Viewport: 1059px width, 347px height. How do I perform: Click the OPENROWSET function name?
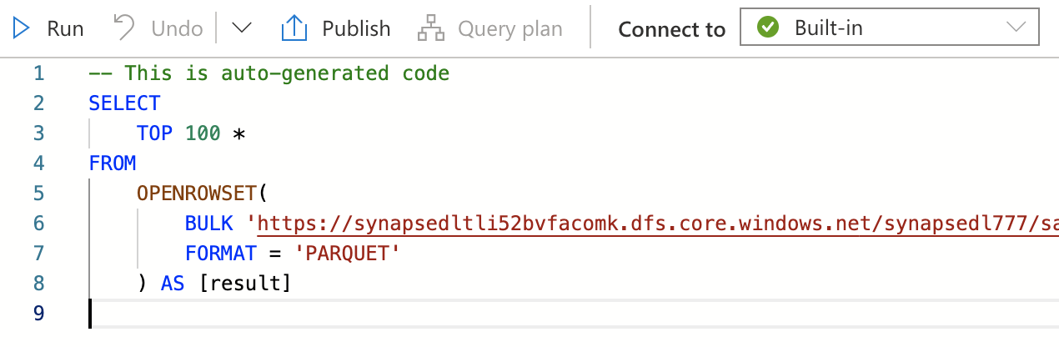point(197,194)
